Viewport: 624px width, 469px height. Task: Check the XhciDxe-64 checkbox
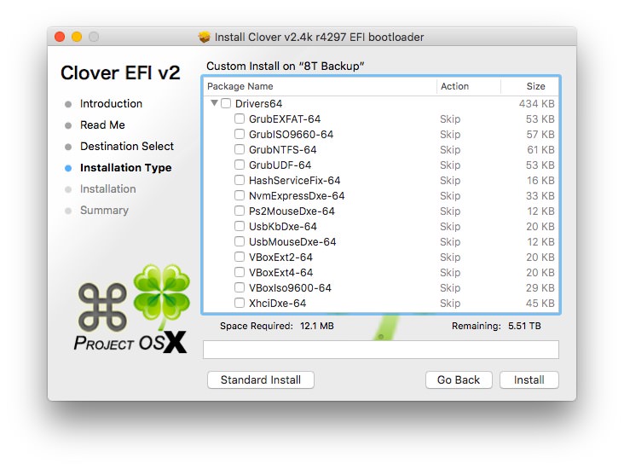(x=240, y=303)
